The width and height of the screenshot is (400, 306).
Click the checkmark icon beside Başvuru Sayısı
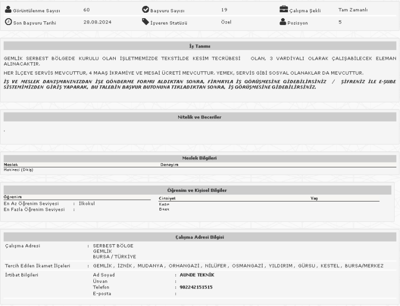point(146,10)
